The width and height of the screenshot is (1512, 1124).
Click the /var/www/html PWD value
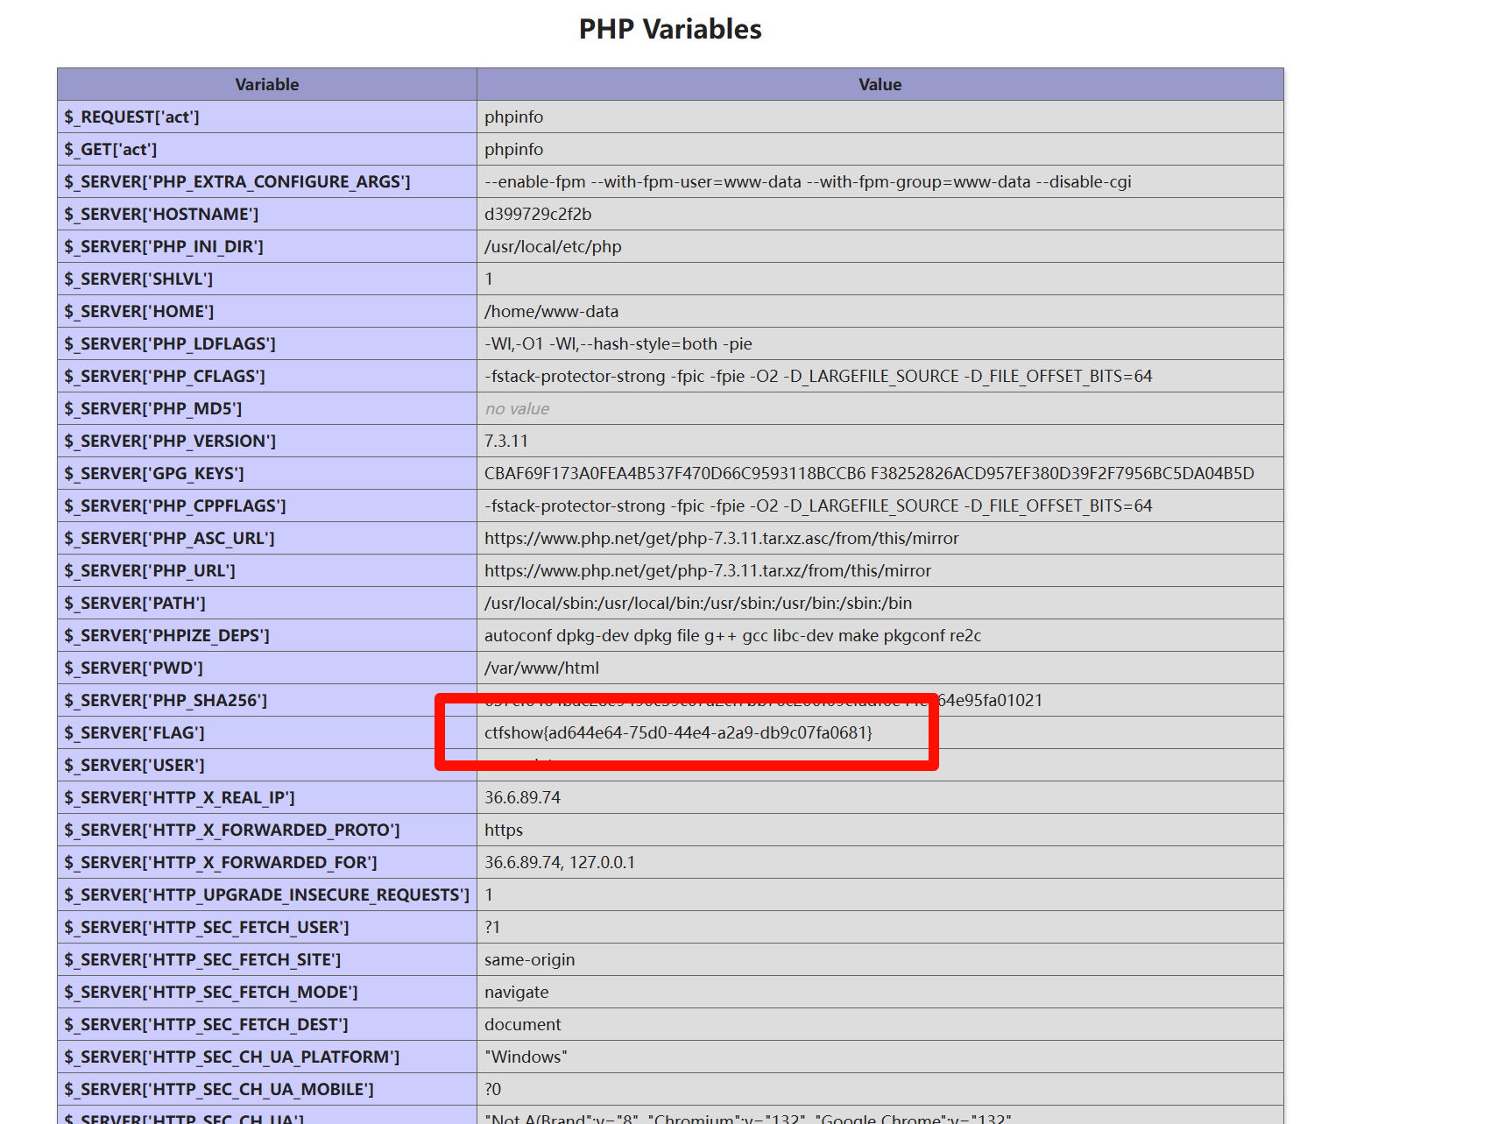coord(541,668)
